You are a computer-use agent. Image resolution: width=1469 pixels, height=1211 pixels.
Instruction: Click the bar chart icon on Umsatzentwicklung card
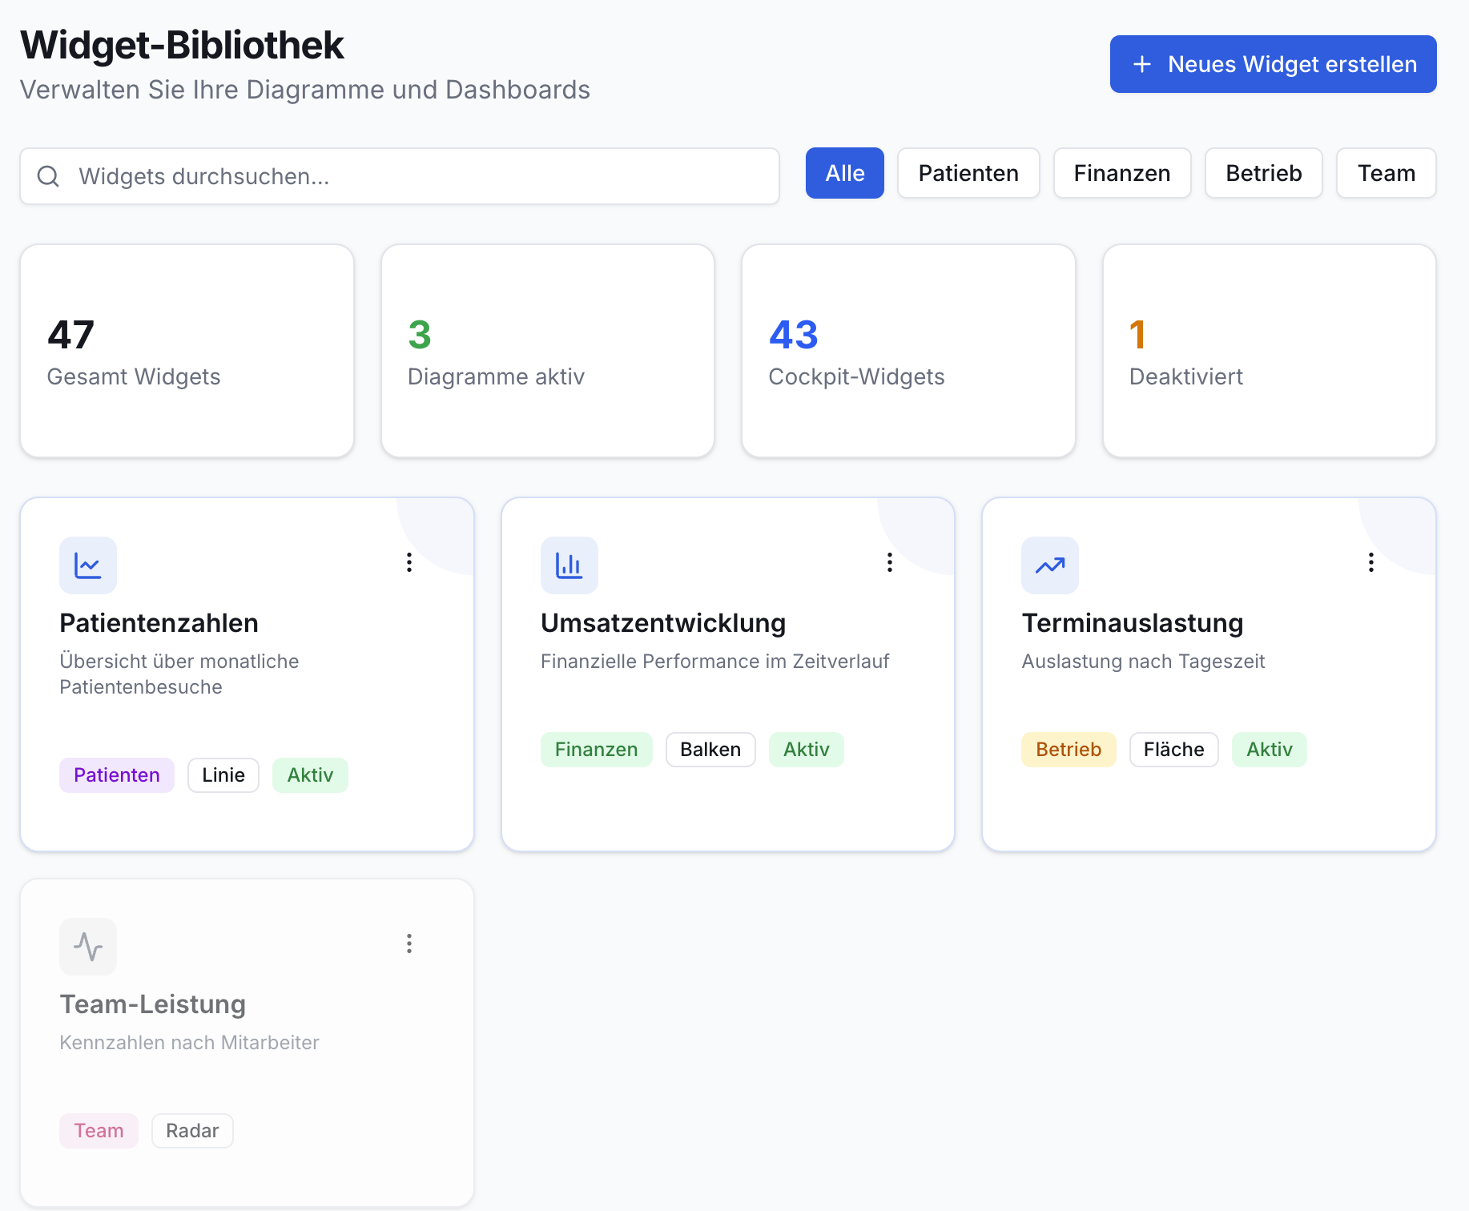(x=569, y=565)
